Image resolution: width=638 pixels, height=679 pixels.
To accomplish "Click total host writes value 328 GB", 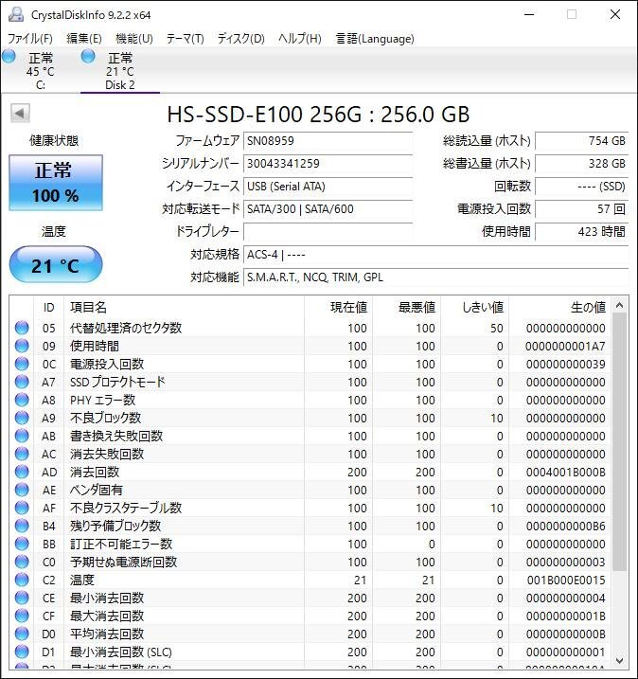I will (x=582, y=164).
